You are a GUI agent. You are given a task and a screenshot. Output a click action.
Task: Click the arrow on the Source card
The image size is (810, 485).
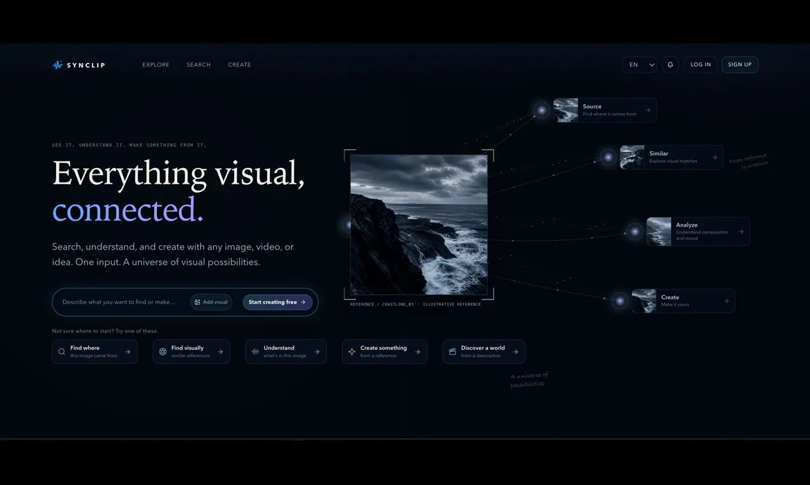coord(648,110)
